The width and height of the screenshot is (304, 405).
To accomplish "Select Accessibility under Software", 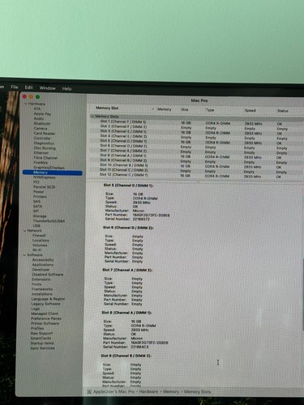I will (43, 260).
